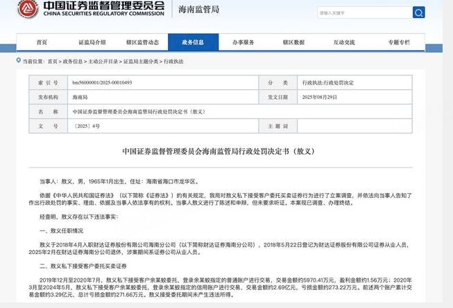Open the 首页 navigation tab

click(x=42, y=42)
